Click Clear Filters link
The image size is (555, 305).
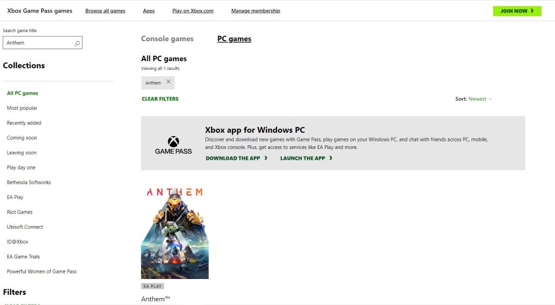[160, 99]
